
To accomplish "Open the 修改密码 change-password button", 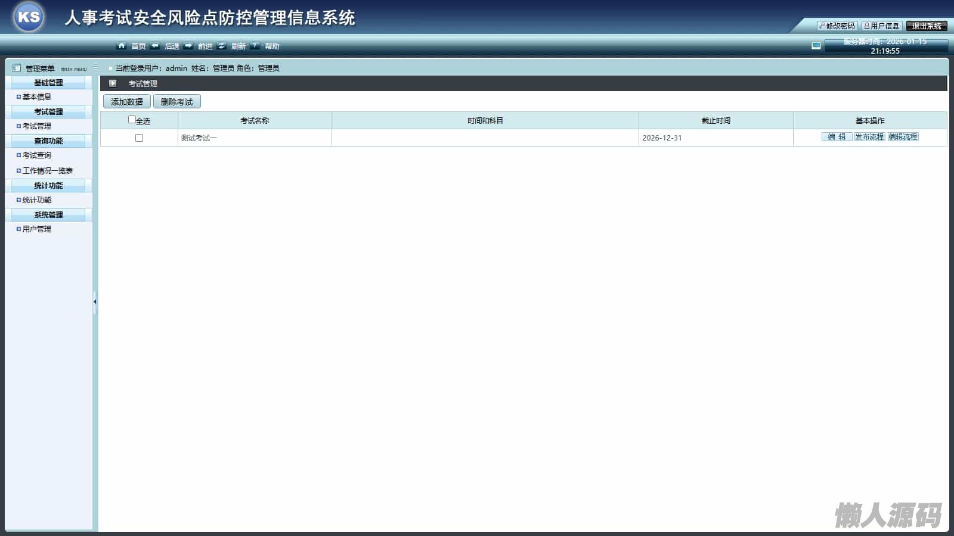I will point(837,26).
